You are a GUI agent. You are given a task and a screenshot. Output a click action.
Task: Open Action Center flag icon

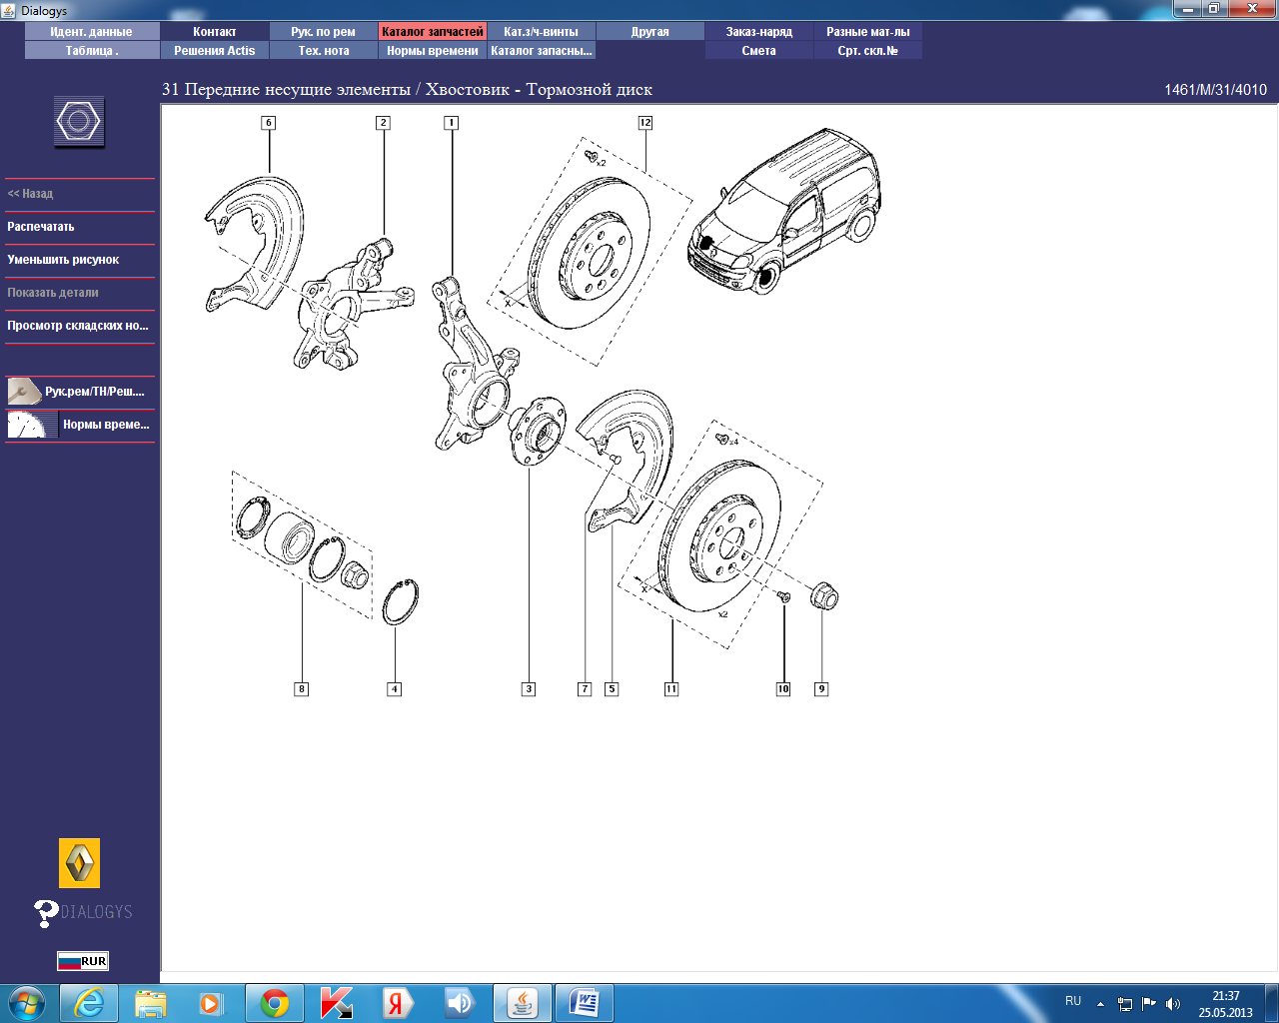pyautogui.click(x=1149, y=1004)
